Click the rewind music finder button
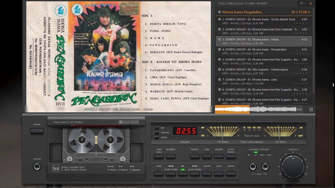 [171, 174]
